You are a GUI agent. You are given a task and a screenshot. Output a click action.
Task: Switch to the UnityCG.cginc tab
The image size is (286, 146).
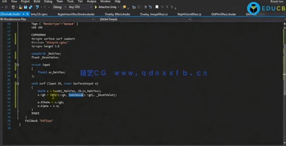click(x=39, y=14)
